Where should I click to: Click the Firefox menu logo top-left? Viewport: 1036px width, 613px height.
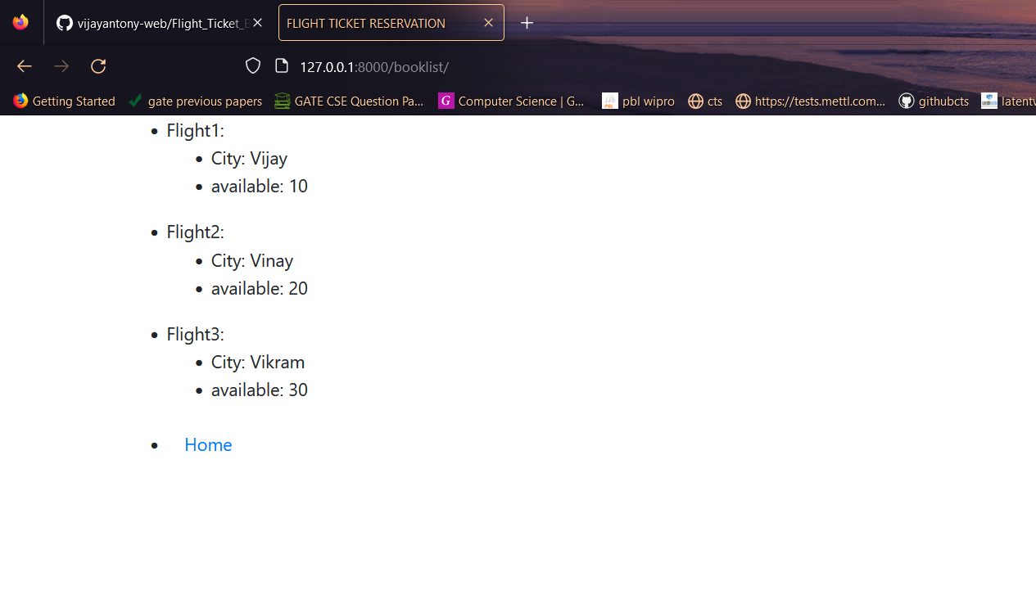[x=20, y=22]
